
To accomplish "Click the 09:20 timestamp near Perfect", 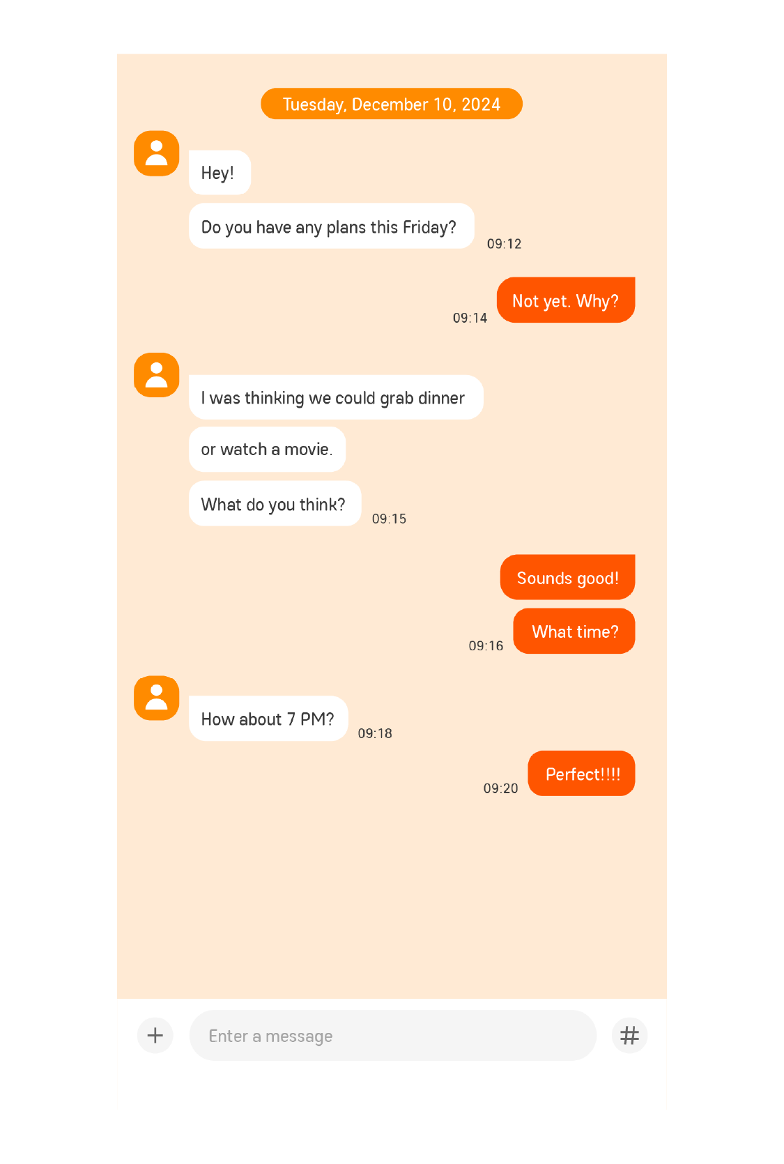I will point(500,788).
